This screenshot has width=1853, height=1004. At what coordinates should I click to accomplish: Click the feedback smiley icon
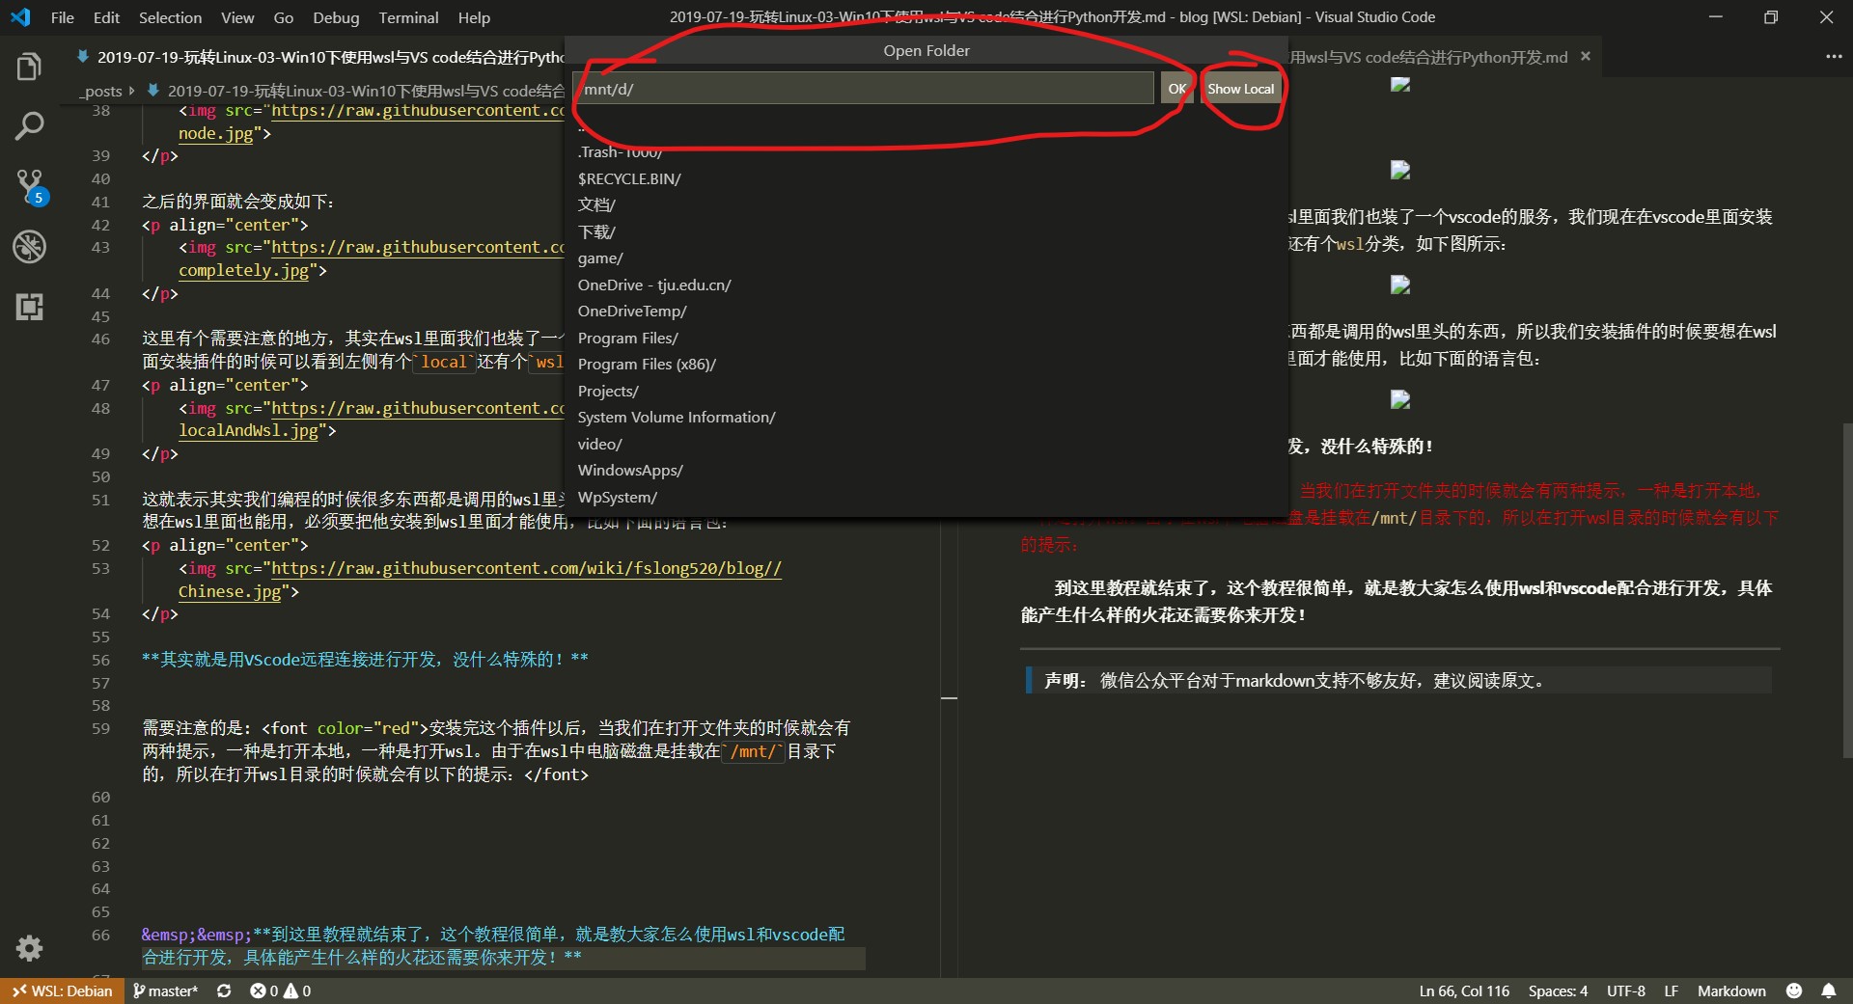point(1794,990)
